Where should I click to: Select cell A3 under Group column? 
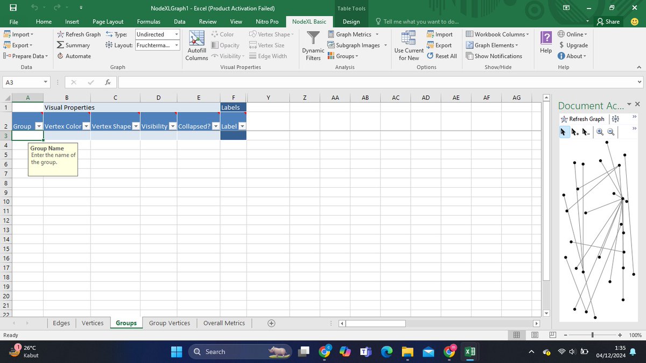[x=27, y=136]
